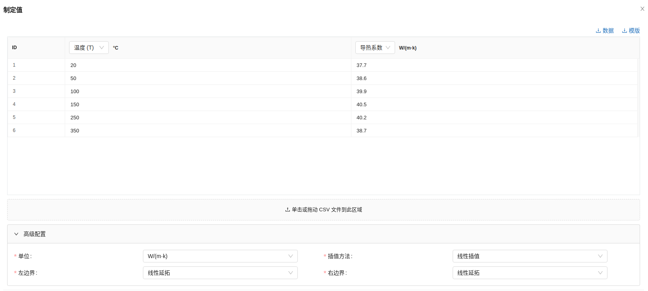Select temperature cell with value 50

coord(208,78)
